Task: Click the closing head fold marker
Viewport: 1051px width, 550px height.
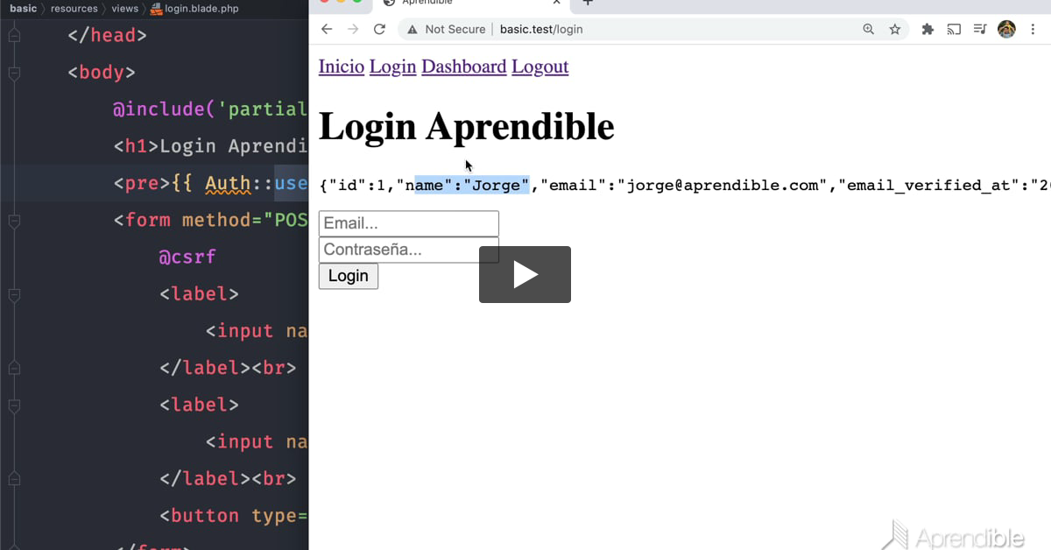Action: pos(13,36)
